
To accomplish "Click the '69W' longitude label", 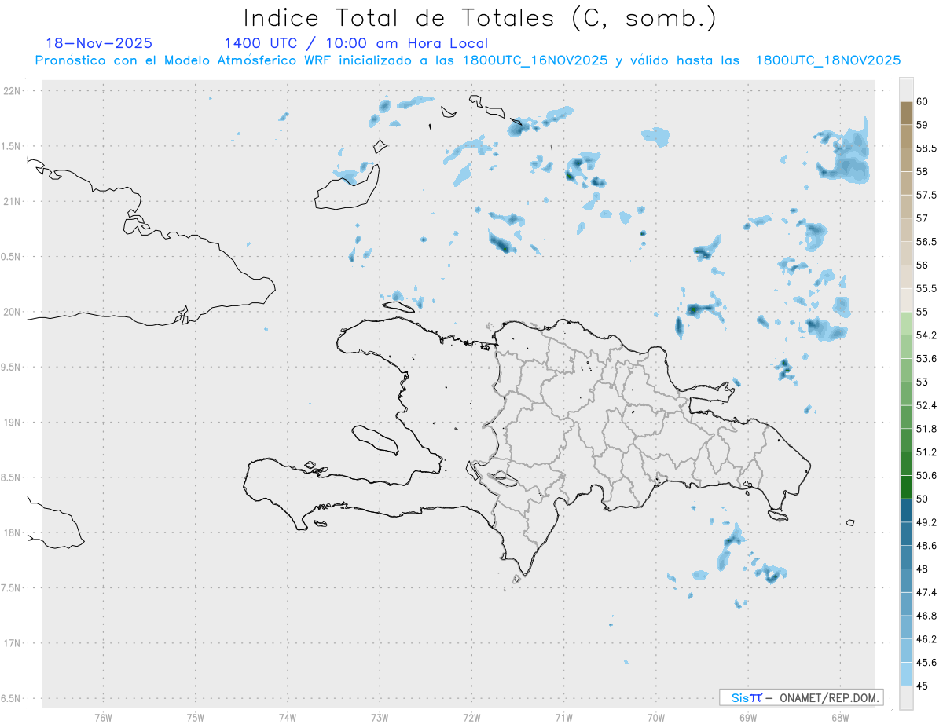I will (747, 716).
